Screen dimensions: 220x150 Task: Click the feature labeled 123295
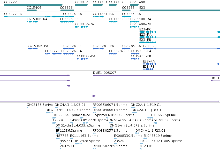pos(54,123)
